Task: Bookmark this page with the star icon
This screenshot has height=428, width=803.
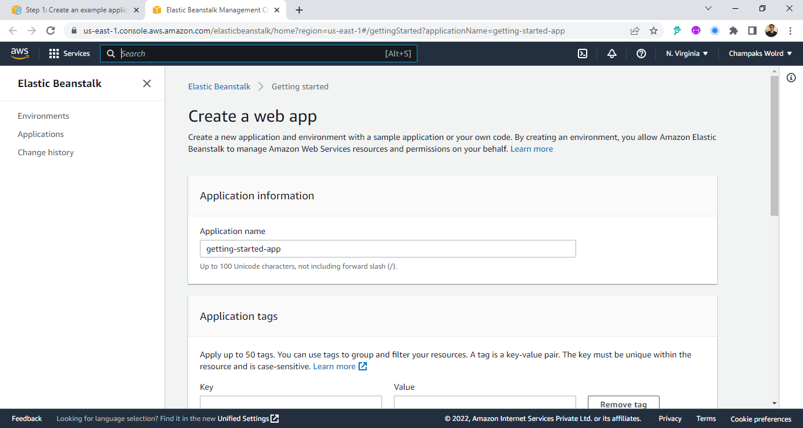Action: [654, 31]
